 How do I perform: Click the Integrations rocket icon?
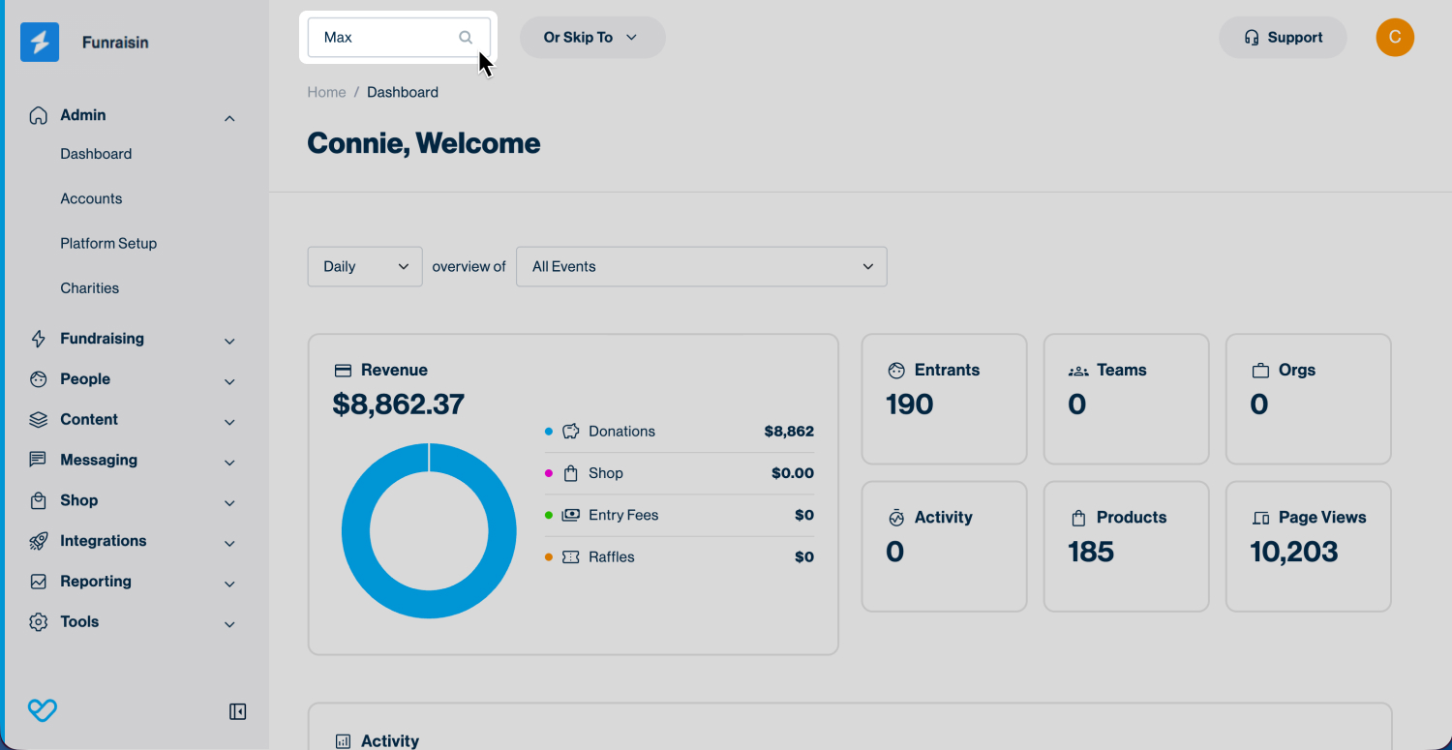click(x=39, y=541)
